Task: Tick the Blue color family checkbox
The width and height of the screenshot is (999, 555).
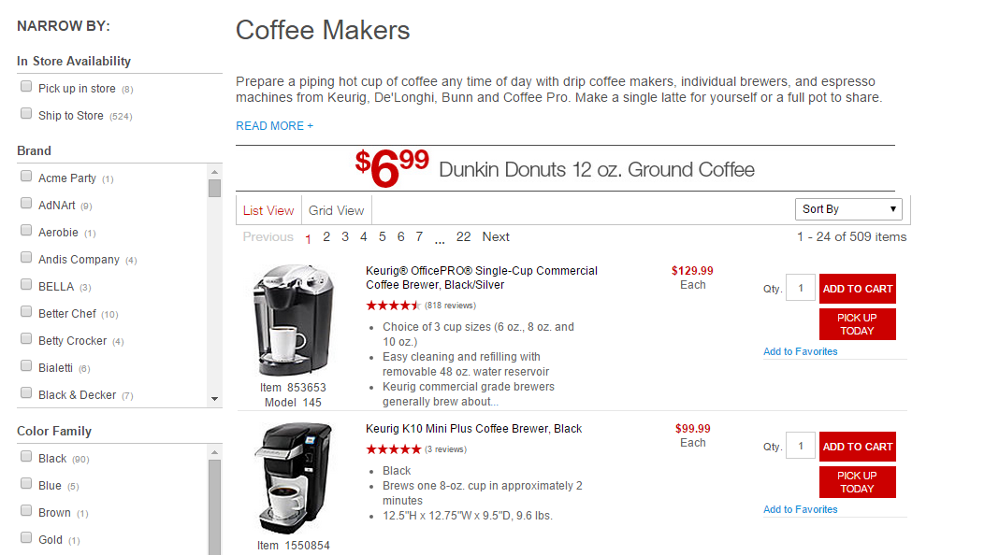Action: (x=26, y=483)
